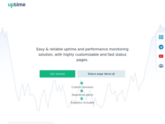
Task: Open the Status page demo button
Action: 101,74
